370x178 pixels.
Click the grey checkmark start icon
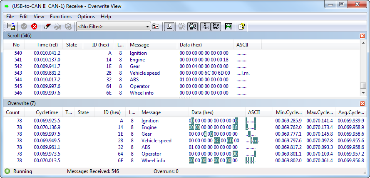[24, 26]
